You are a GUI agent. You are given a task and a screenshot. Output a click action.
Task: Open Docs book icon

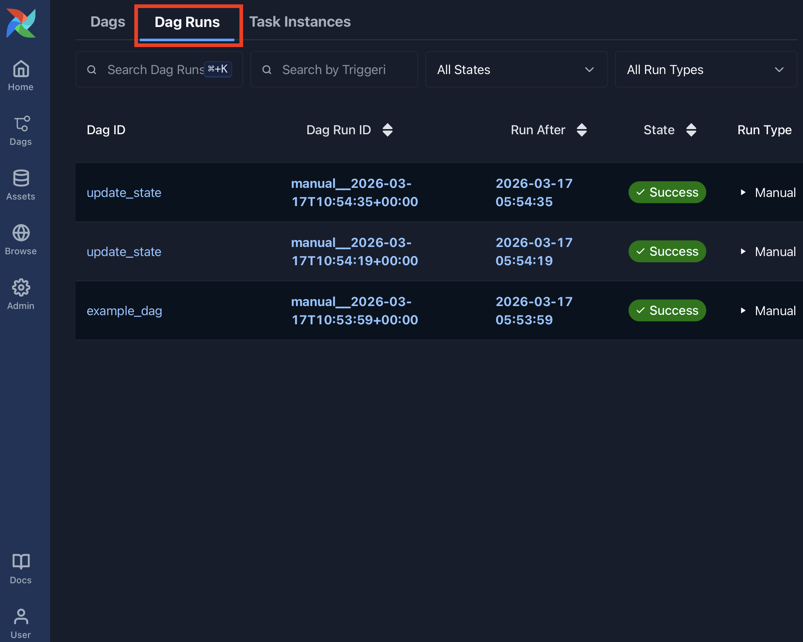tap(21, 569)
